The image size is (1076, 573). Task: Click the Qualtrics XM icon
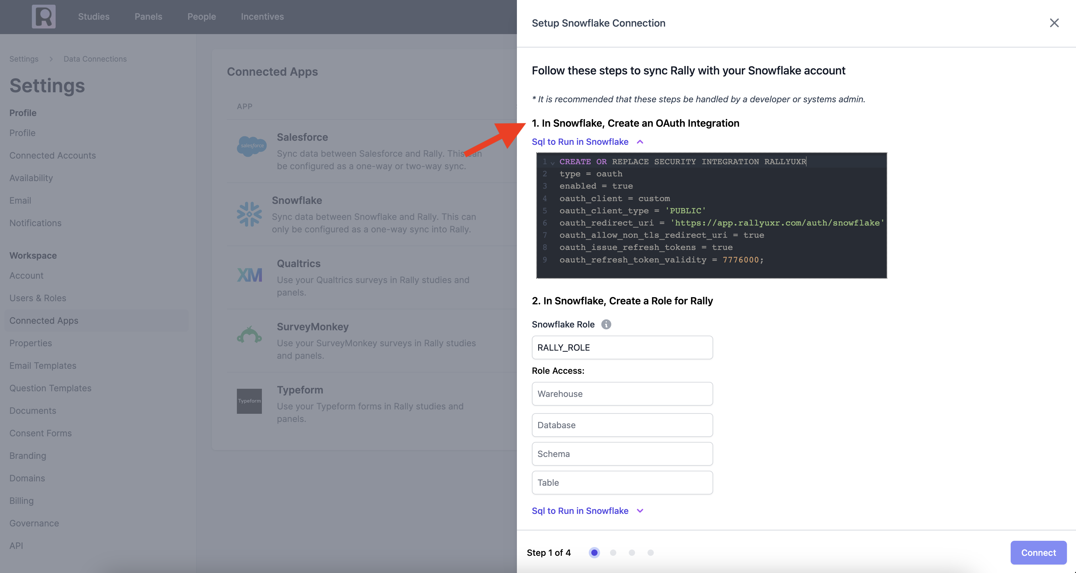point(249,275)
